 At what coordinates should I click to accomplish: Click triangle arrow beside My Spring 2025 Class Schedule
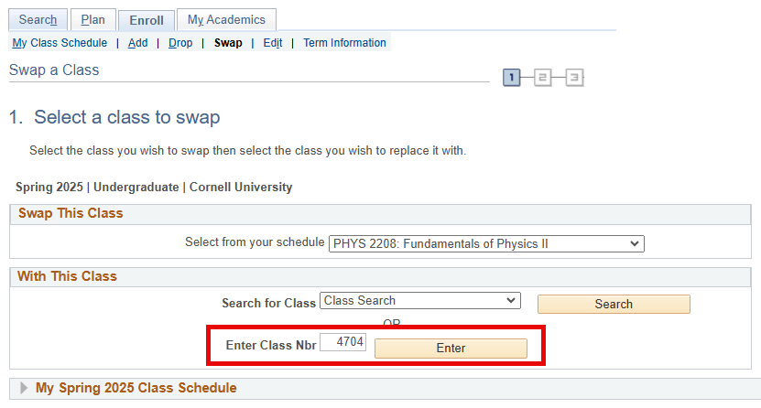pyautogui.click(x=24, y=388)
